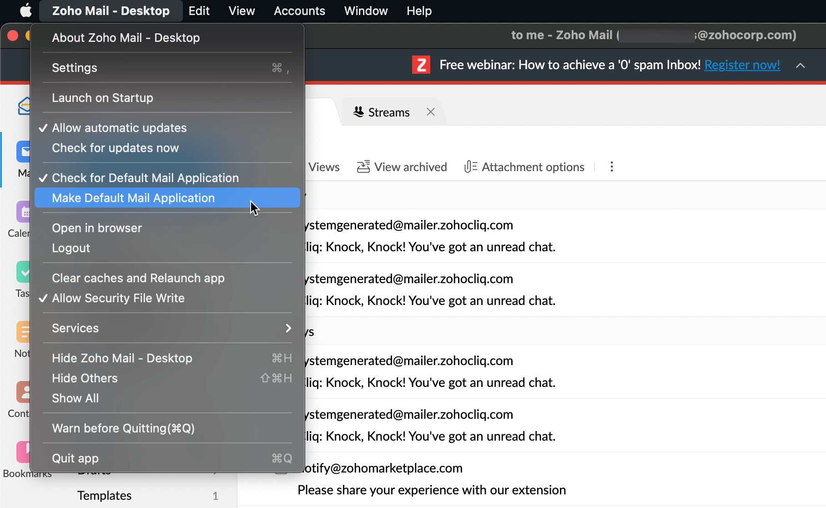This screenshot has height=508, width=826.
Task: Close the Streams tab
Action: (430, 112)
